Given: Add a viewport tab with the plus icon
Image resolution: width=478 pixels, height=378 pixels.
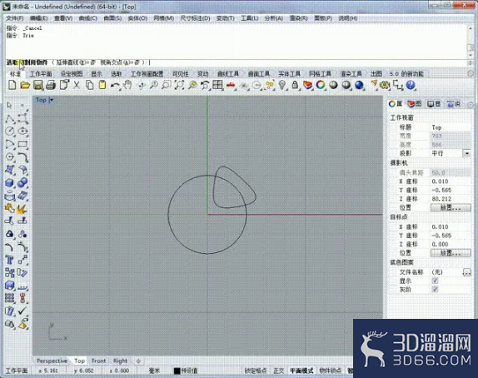Looking at the screenshot, I should pyautogui.click(x=138, y=361).
